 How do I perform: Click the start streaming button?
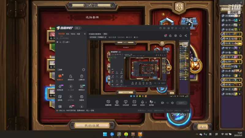coord(182,103)
